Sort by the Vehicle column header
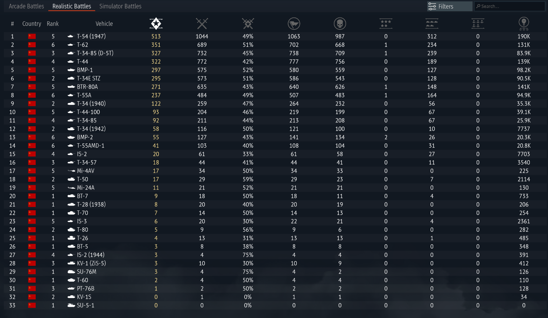The height and width of the screenshot is (318, 548). point(104,24)
